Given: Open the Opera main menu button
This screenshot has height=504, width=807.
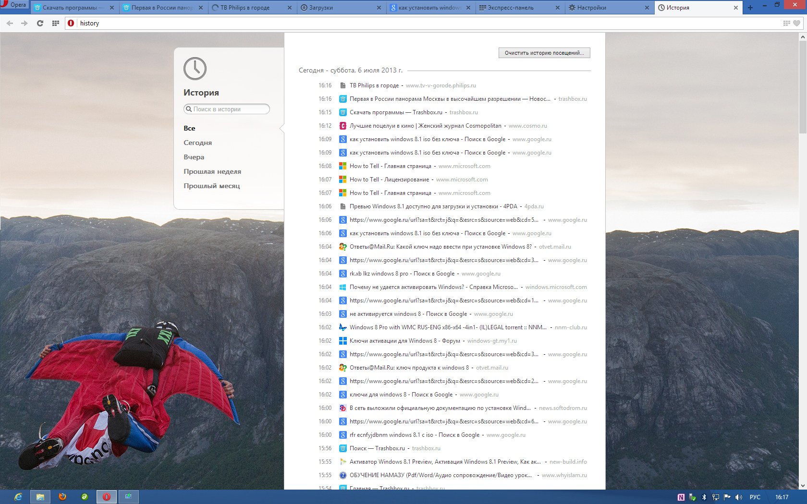Looking at the screenshot, I should pyautogui.click(x=15, y=5).
